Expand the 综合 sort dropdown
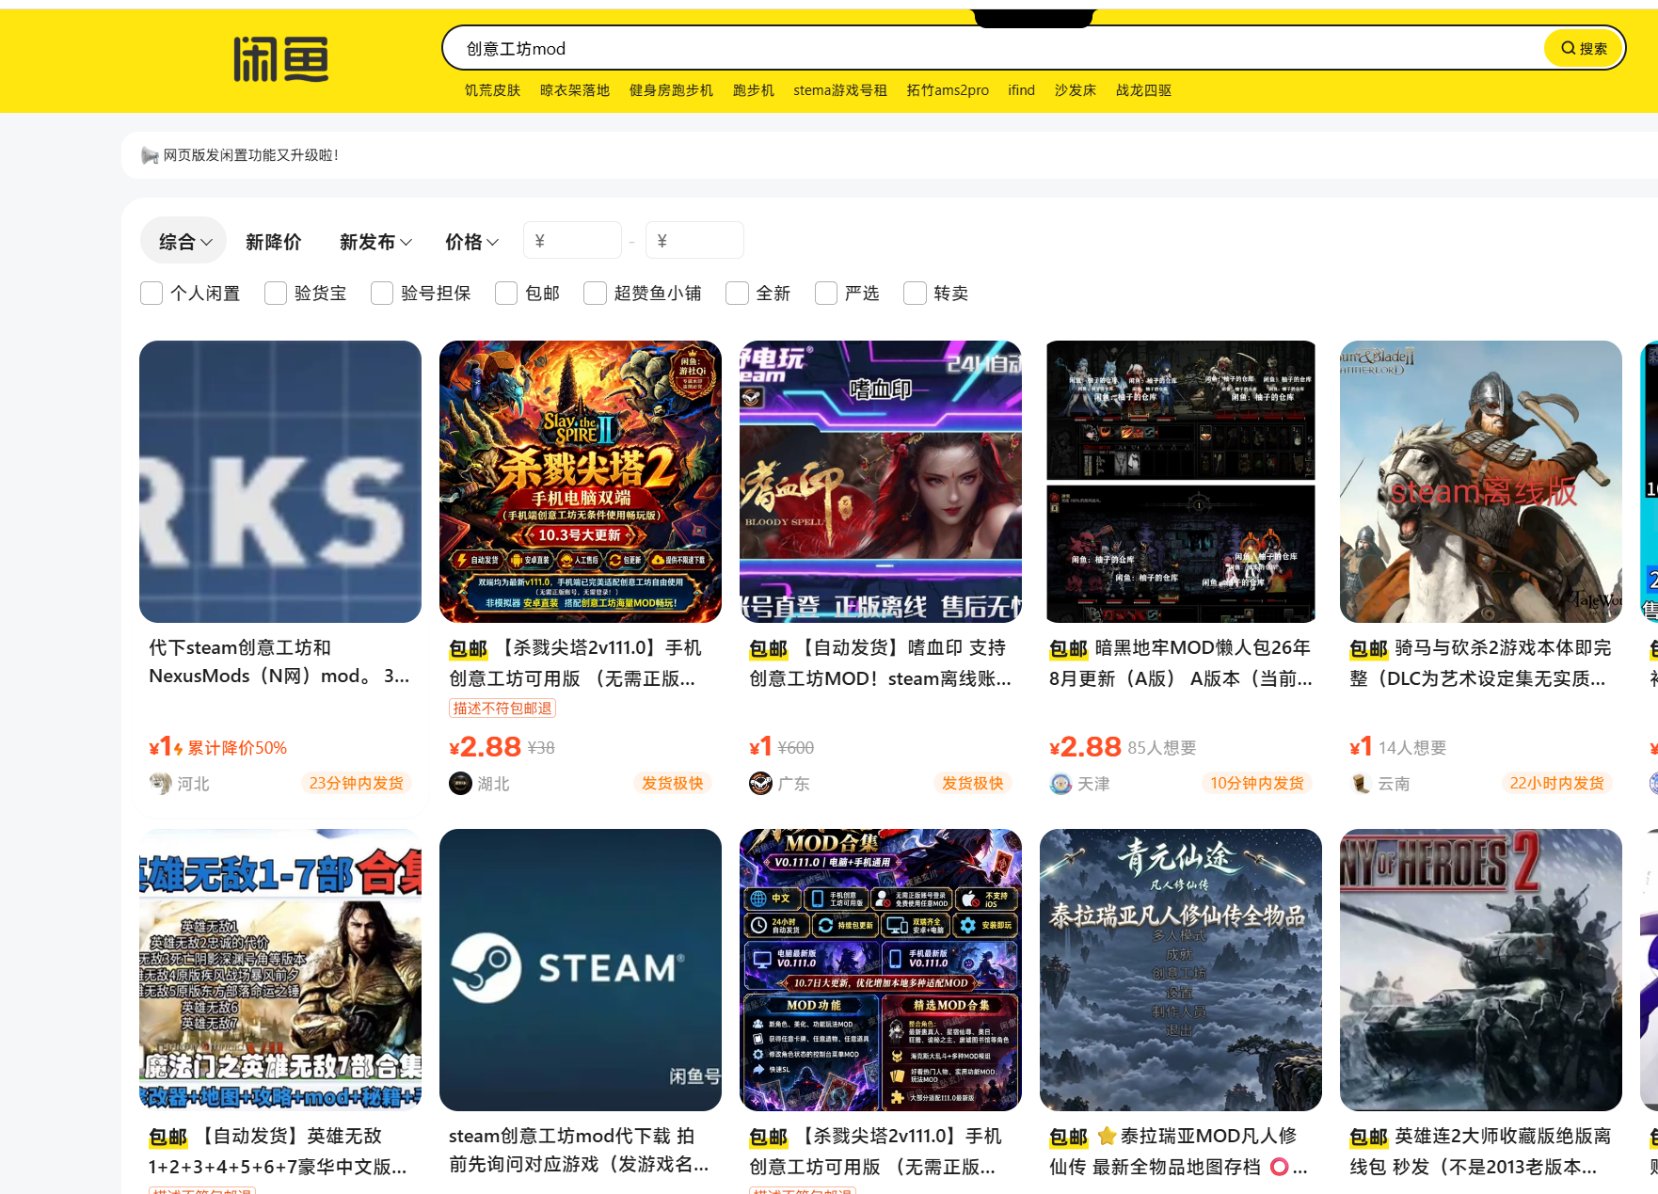 (184, 242)
